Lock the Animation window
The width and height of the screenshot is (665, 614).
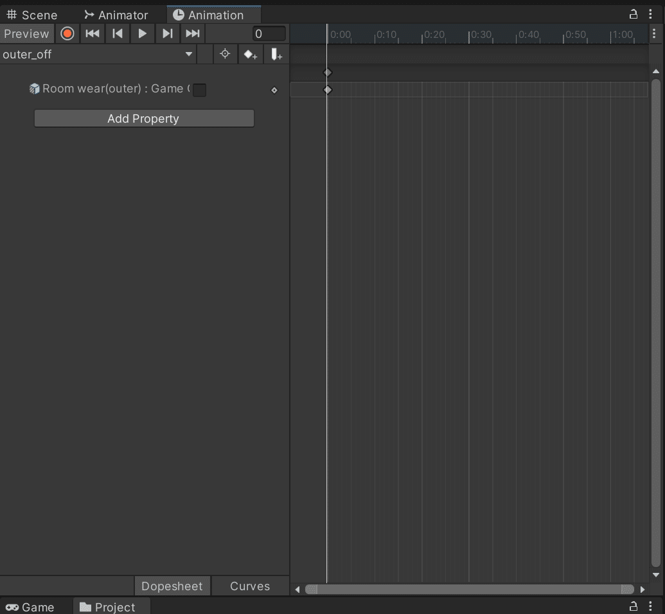[633, 13]
